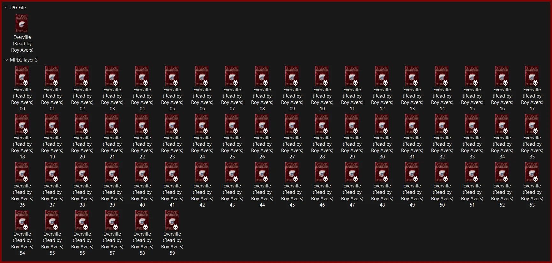The image size is (552, 263).
Task: Select the Everville 58 MP3 file icon
Action: click(142, 220)
